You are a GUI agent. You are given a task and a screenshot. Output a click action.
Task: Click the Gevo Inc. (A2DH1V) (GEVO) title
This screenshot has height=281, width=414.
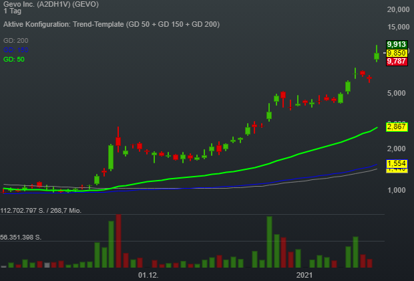tap(51, 4)
